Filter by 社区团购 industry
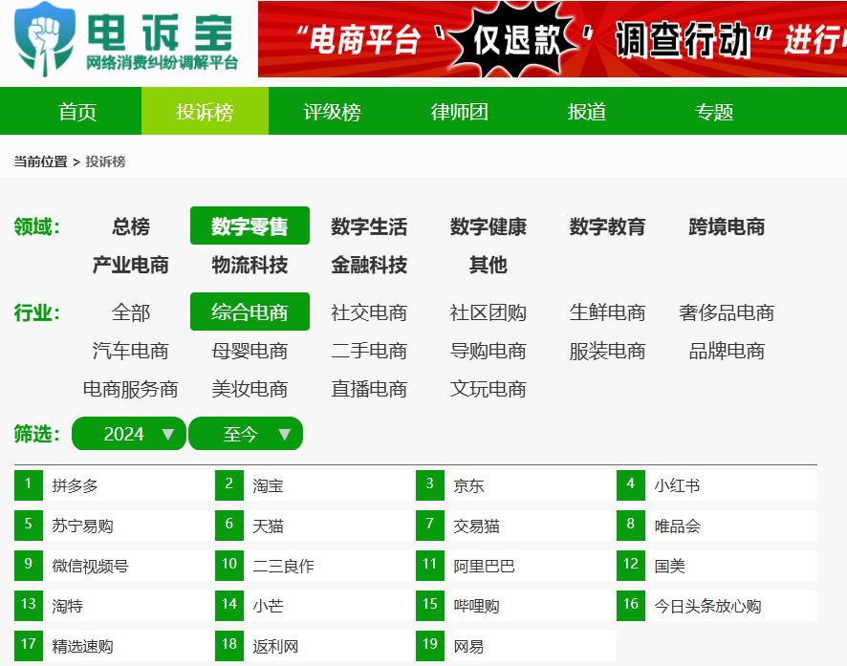This screenshot has width=847, height=666. tap(489, 312)
